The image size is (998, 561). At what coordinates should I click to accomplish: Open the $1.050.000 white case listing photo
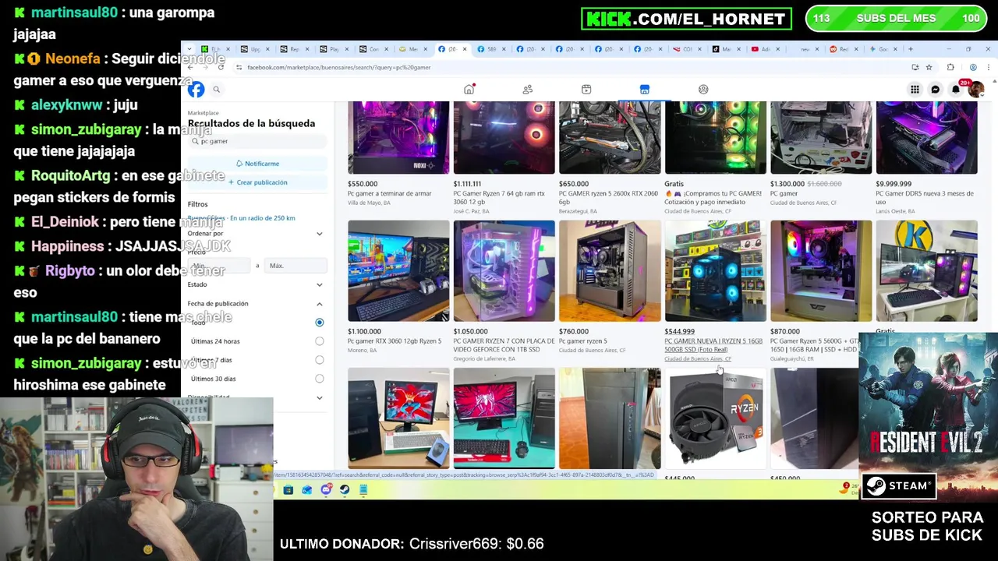(504, 270)
